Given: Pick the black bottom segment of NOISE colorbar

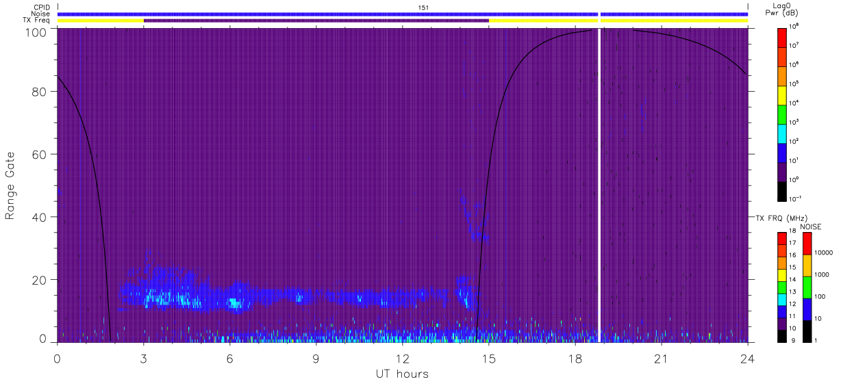Looking at the screenshot, I should (807, 331).
